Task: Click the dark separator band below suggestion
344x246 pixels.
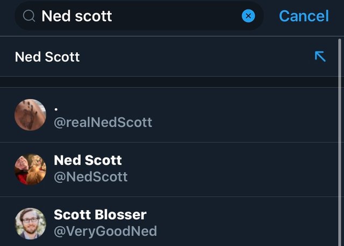Action: click(169, 82)
